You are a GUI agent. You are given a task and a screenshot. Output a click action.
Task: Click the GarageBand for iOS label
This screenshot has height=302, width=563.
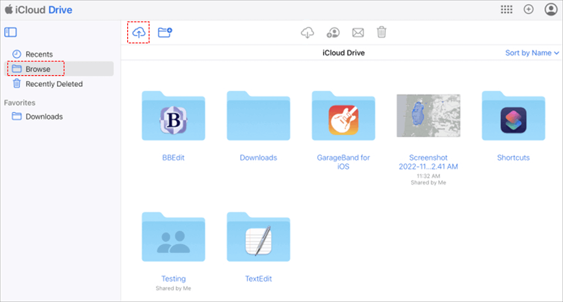click(x=343, y=162)
